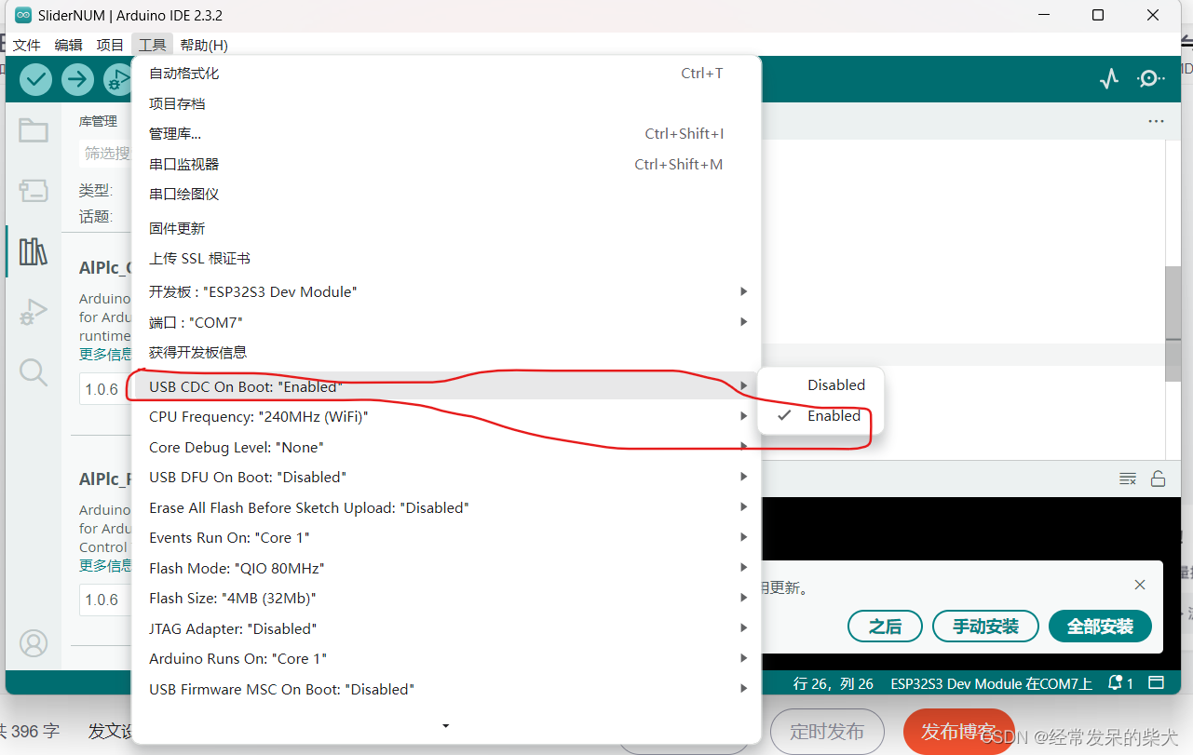
Task: Select the checked Enabled option
Action: pyautogui.click(x=820, y=416)
